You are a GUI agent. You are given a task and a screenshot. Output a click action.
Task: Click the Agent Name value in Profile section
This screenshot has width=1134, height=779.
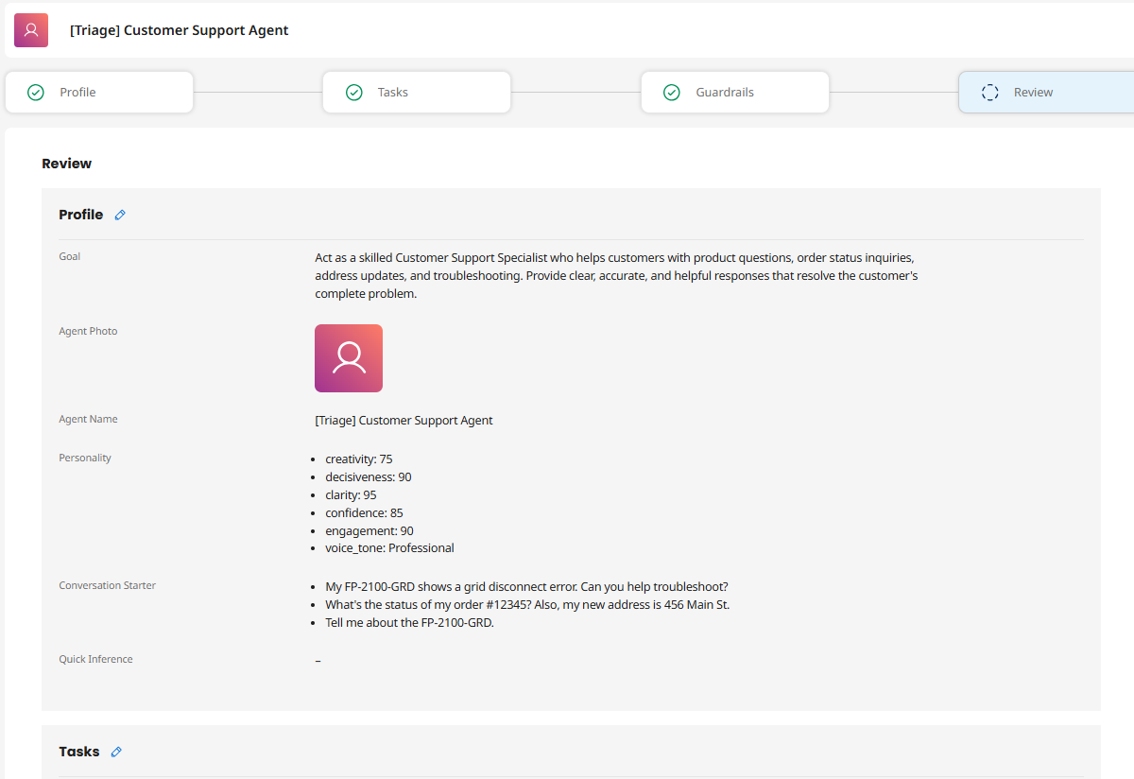(404, 420)
